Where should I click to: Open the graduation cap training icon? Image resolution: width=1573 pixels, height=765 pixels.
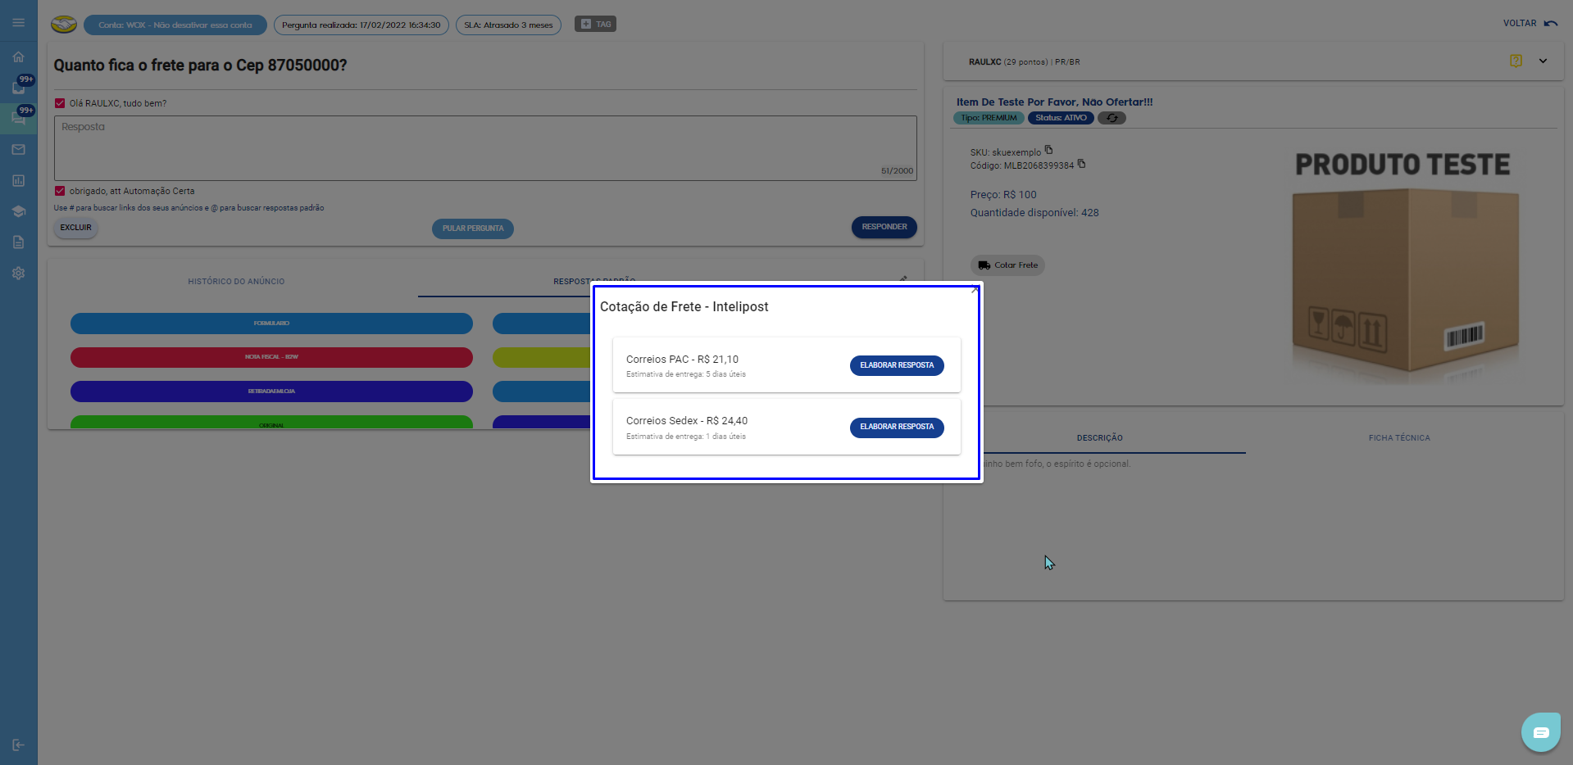[18, 211]
